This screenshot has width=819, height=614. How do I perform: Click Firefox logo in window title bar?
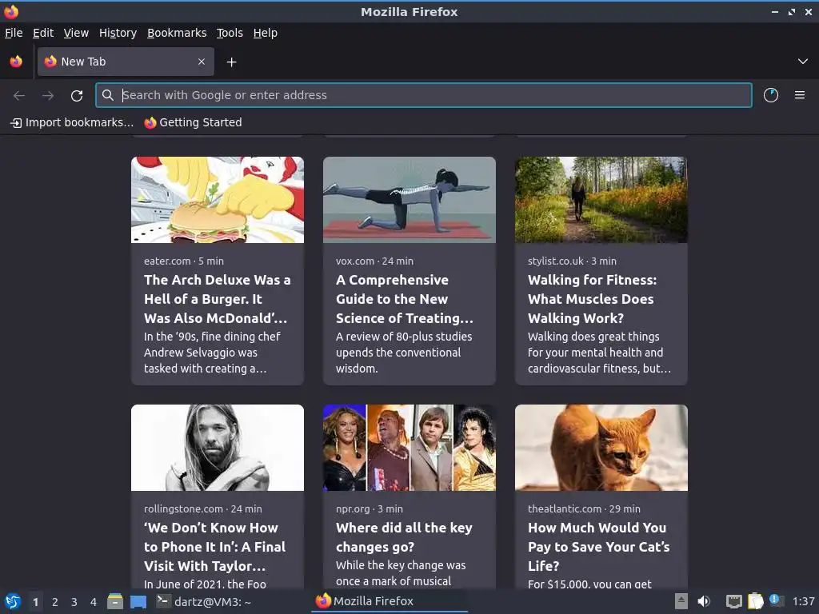(x=11, y=11)
